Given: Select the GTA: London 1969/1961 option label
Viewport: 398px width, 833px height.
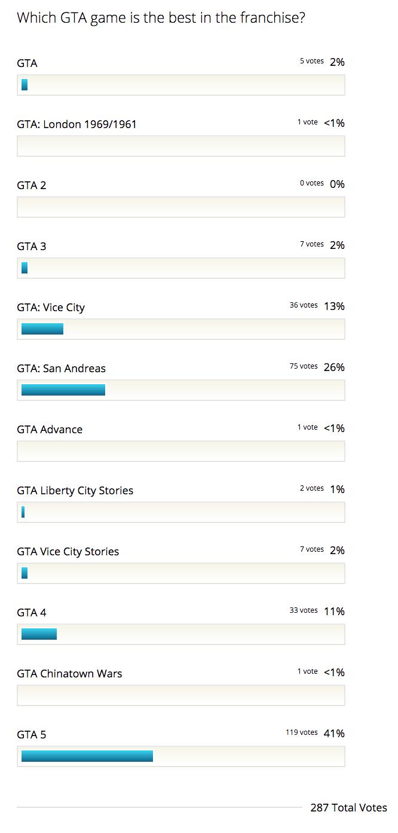Looking at the screenshot, I should pos(76,124).
